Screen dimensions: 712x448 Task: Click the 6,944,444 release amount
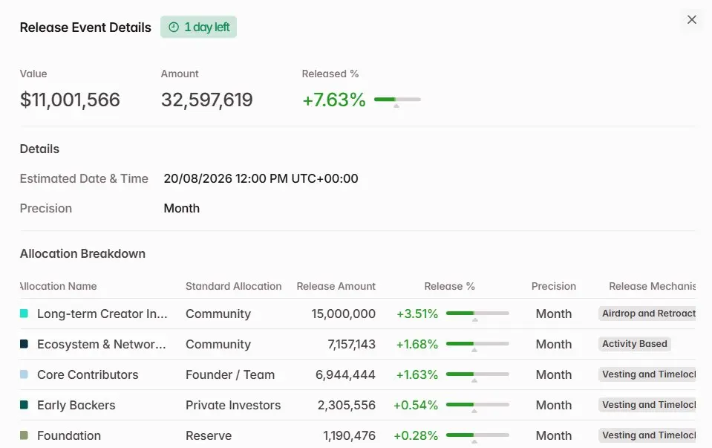tap(345, 374)
